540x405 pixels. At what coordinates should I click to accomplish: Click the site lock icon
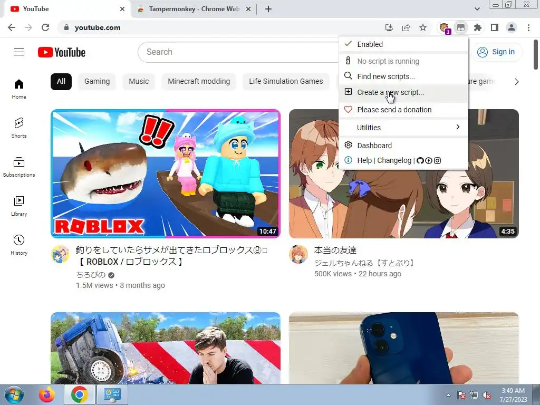66,27
